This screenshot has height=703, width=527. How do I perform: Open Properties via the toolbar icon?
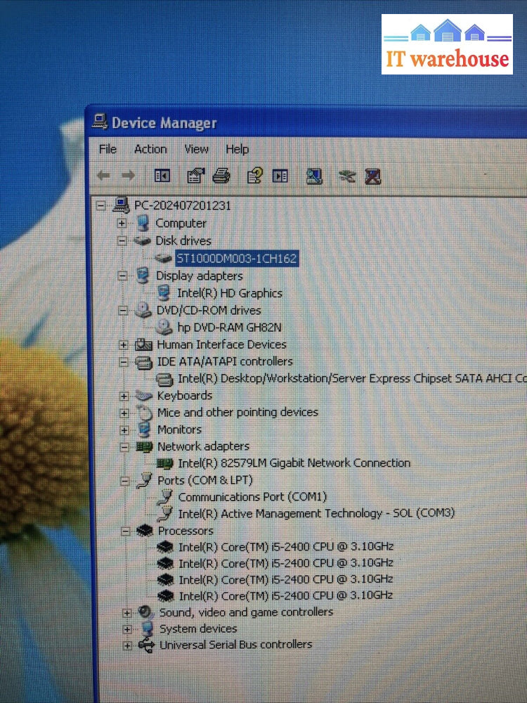click(195, 176)
